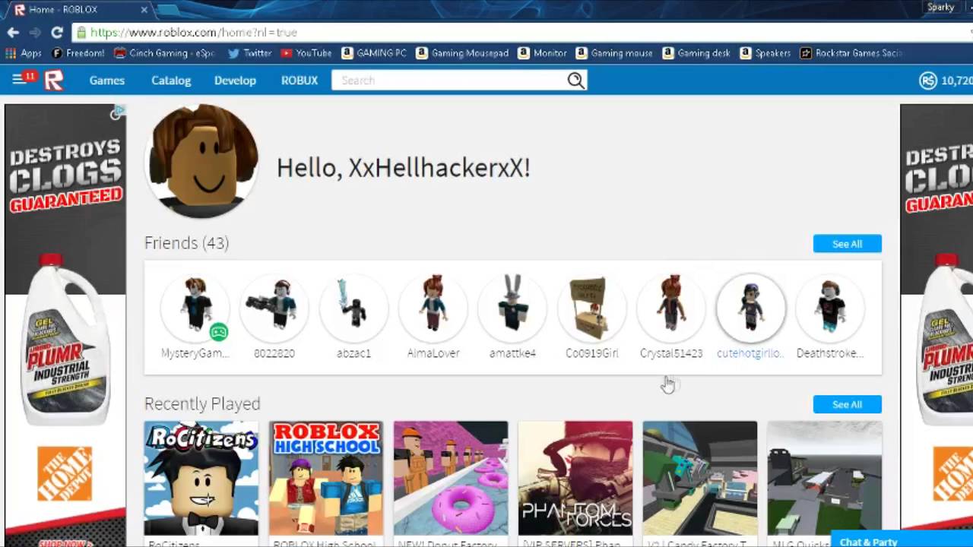The image size is (973, 547).
Task: Open friend MysteryGam profile avatar
Action: coord(195,307)
